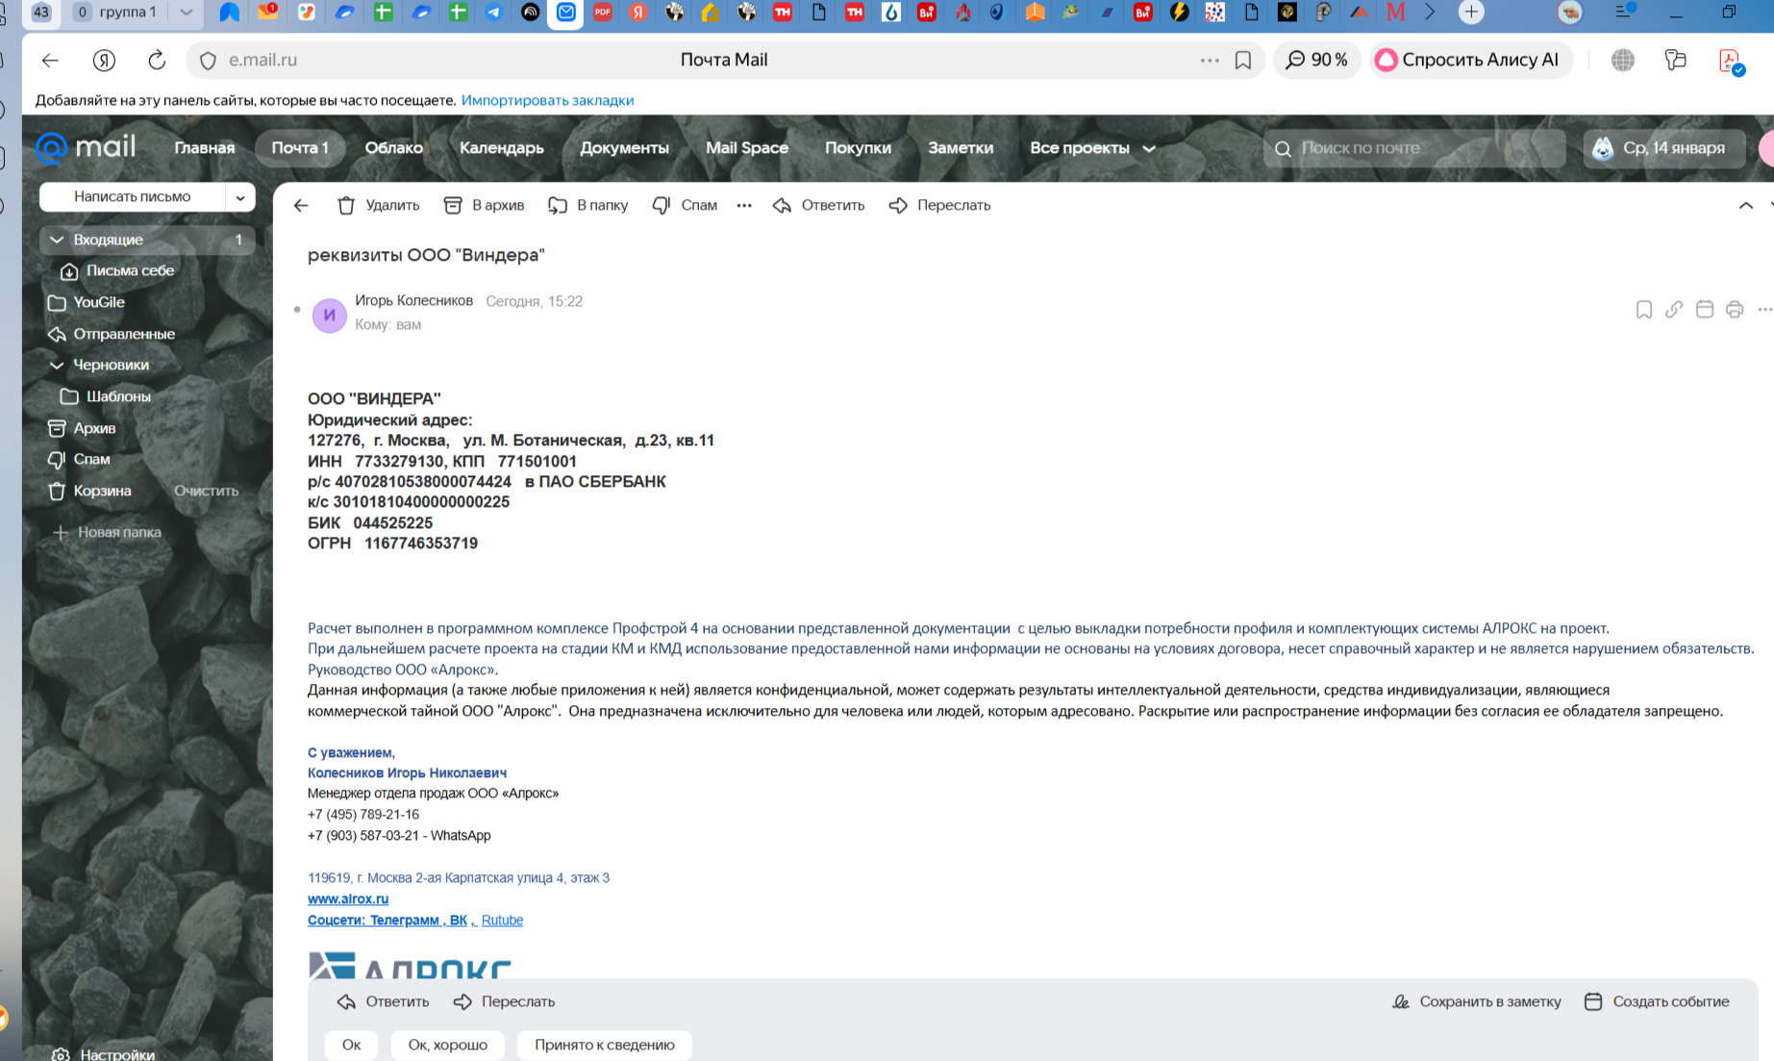Save the email via Сохранить в заметку
1774x1061 pixels.
pyautogui.click(x=1477, y=1001)
